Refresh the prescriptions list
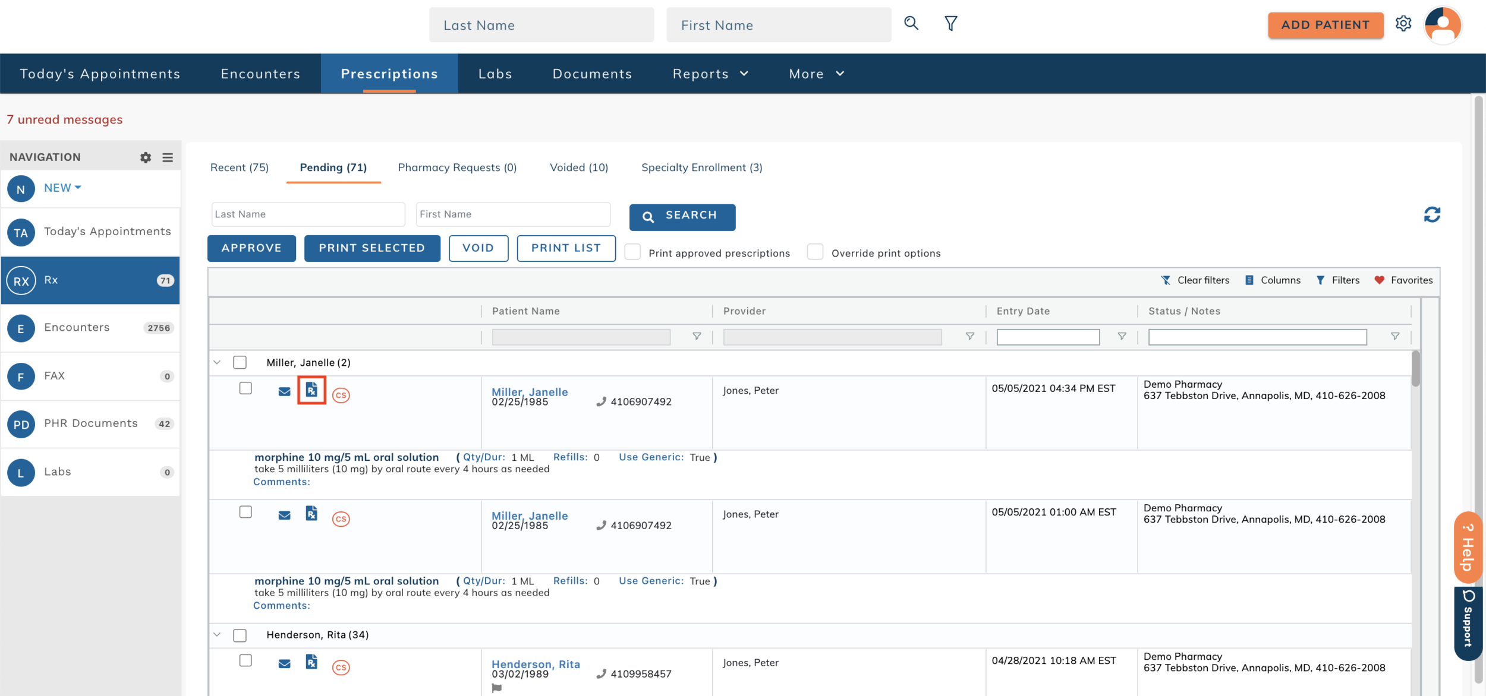 pyautogui.click(x=1431, y=214)
